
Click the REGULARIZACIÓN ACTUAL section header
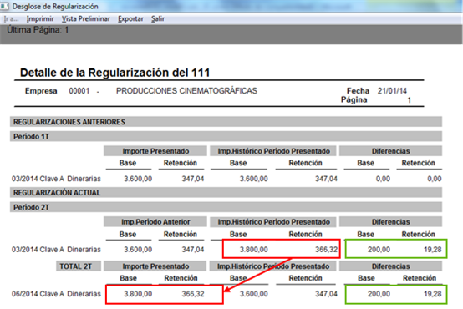tap(226, 193)
